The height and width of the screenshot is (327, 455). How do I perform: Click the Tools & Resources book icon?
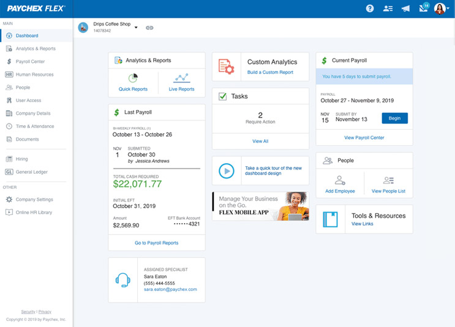[330, 219]
